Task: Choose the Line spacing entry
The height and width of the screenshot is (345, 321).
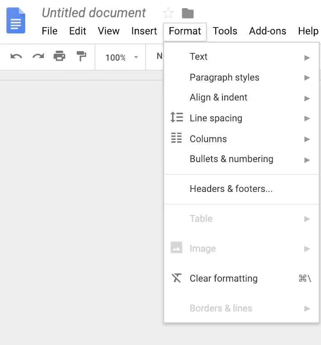Action: coord(241,118)
